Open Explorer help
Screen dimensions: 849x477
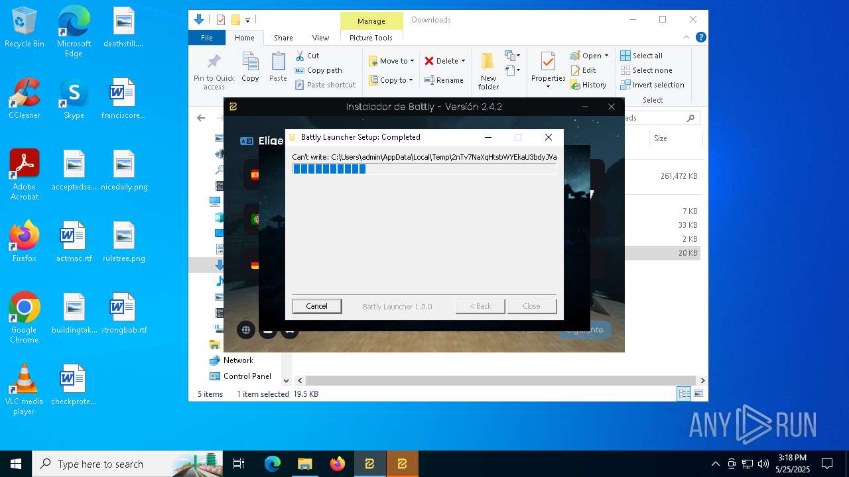click(x=700, y=38)
